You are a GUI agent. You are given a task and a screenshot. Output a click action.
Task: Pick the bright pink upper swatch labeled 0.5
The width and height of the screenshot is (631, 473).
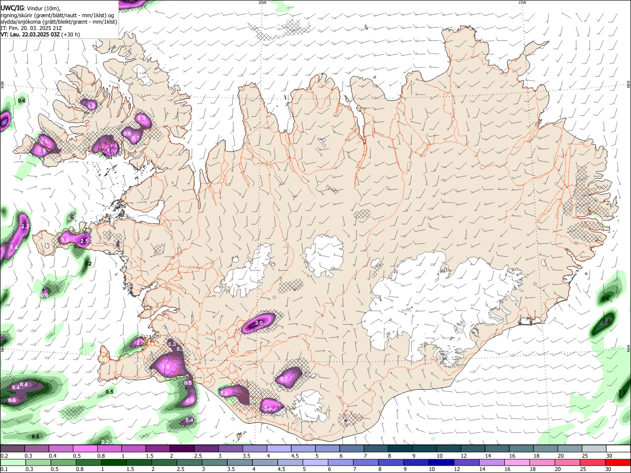point(85,449)
